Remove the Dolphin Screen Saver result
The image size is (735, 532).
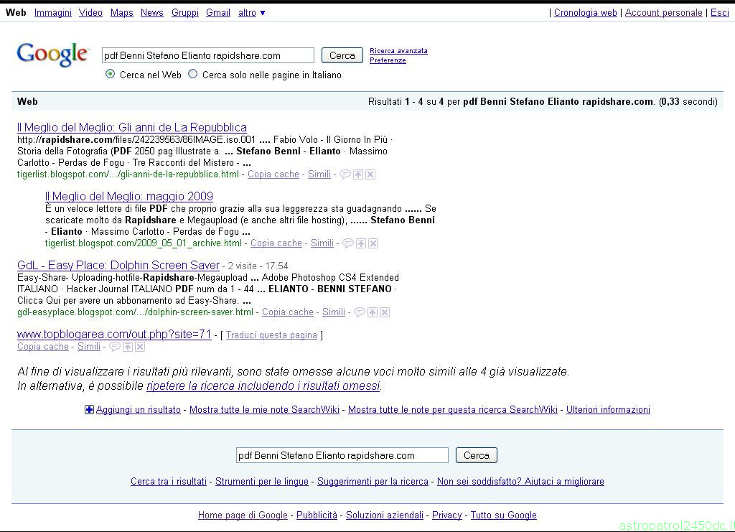click(x=385, y=312)
